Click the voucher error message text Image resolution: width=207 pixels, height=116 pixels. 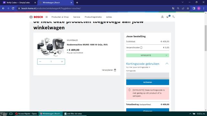pos(149,93)
